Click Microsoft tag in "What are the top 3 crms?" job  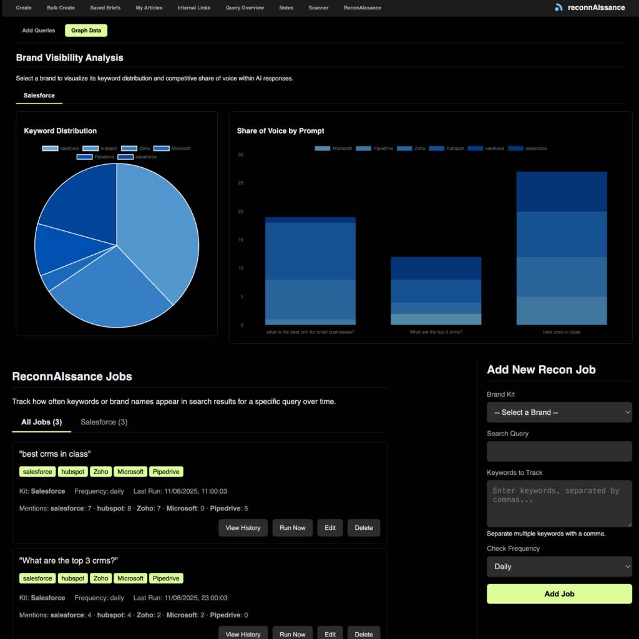130,578
